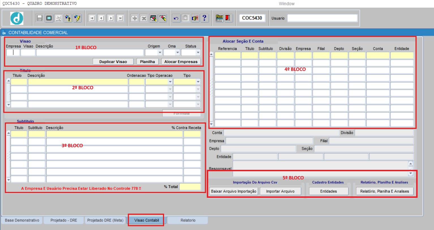The height and width of the screenshot is (230, 434).
Task: Click the Delete Record X icon
Action: [x=144, y=18]
